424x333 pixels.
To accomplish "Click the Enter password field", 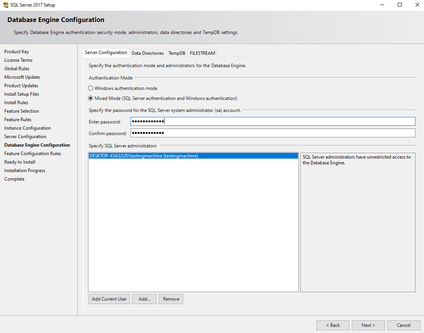I will 273,122.
